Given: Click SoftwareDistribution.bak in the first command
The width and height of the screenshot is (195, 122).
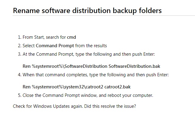Looking at the screenshot, I should click(x=134, y=66).
